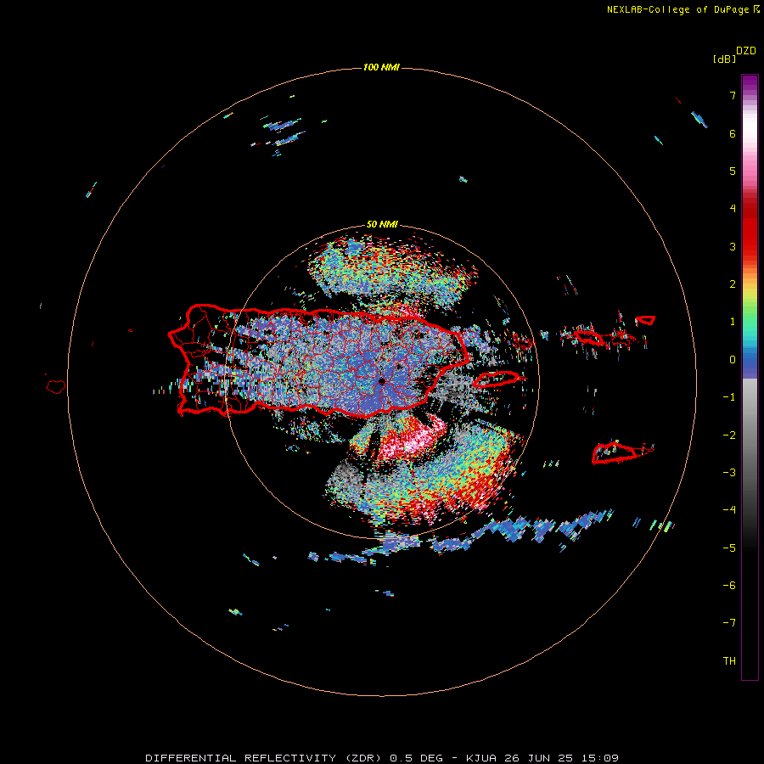Click the [dB] unit label
Screen dimensions: 764x764
coord(724,59)
